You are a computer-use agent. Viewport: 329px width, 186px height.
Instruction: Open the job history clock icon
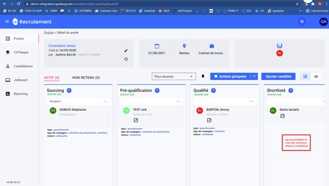pos(126,59)
